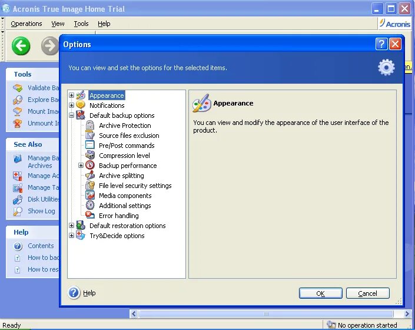The image size is (415, 330).
Task: Click the context help button in Options title bar
Action: tap(381, 44)
